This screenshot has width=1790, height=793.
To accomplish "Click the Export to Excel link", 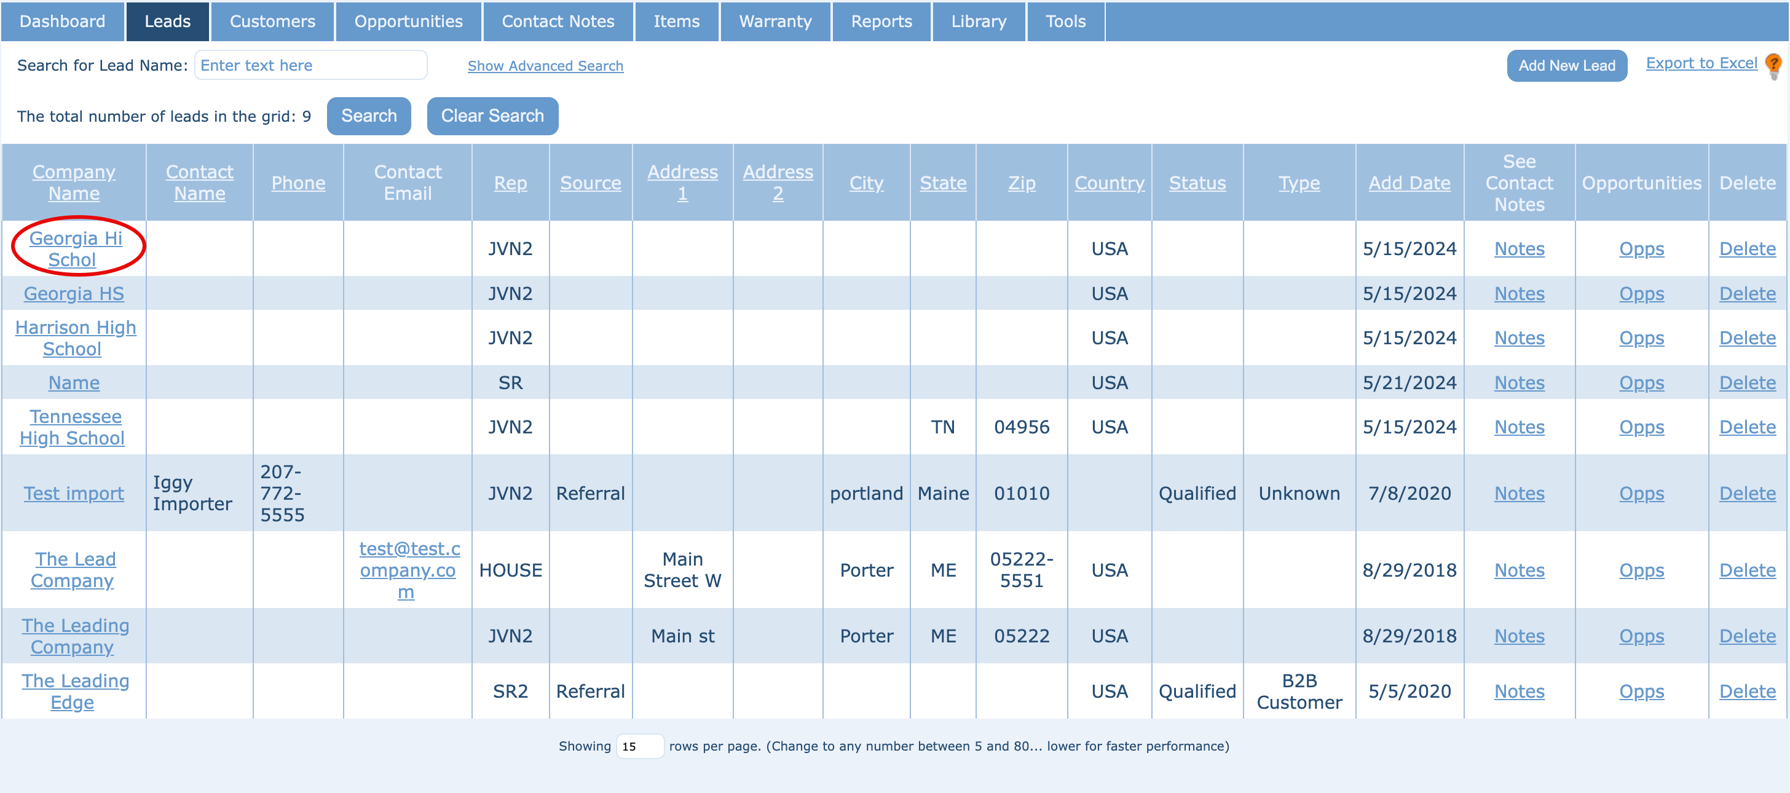I will pos(1700,63).
